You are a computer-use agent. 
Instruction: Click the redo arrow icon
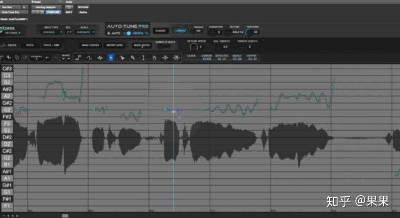(56, 58)
